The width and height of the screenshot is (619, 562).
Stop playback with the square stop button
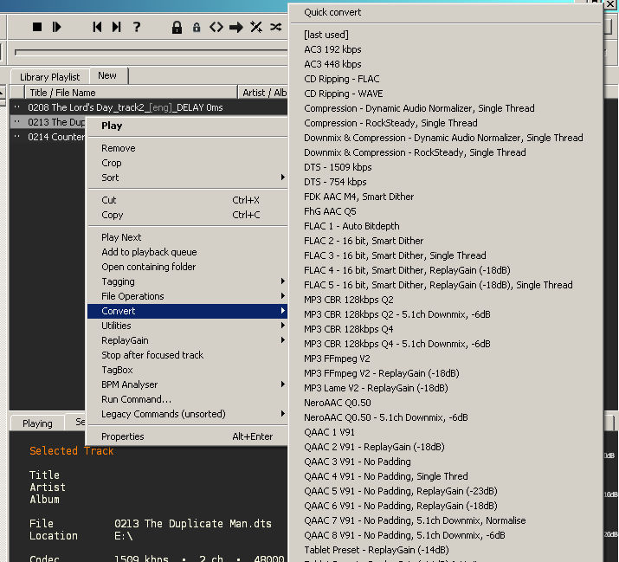tap(37, 27)
